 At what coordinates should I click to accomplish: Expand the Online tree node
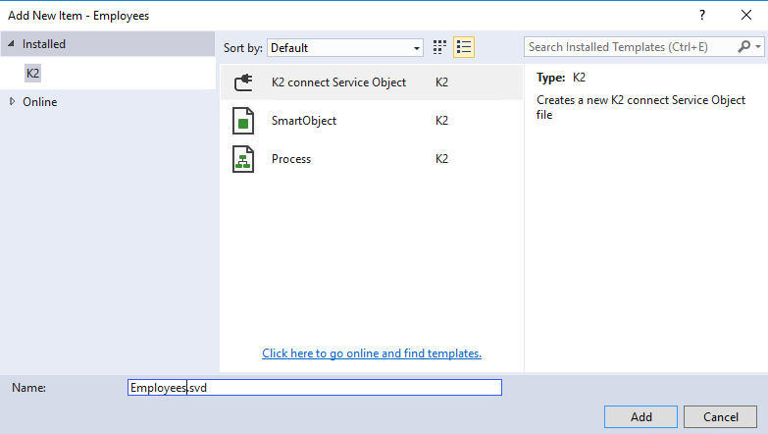click(12, 101)
